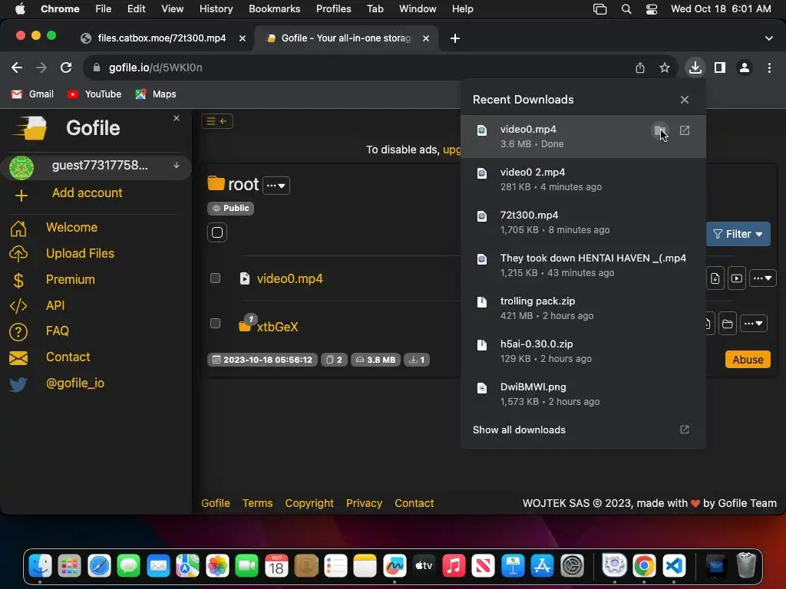Screen dimensions: 786x589
Task: Open a new tab with plus button
Action: 454,38
